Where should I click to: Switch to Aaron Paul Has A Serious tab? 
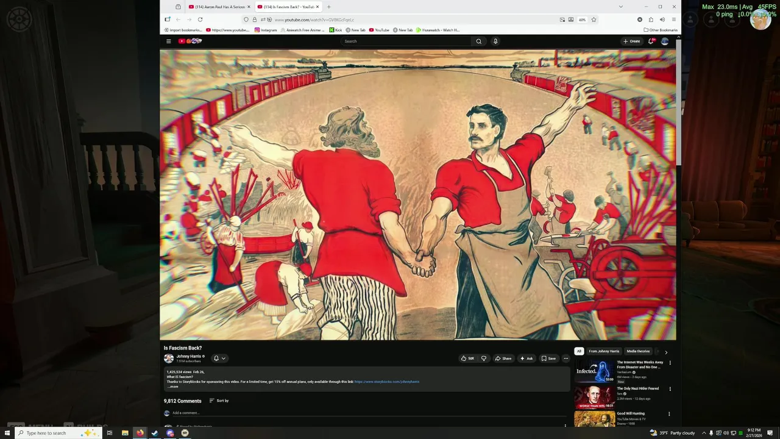pyautogui.click(x=220, y=7)
